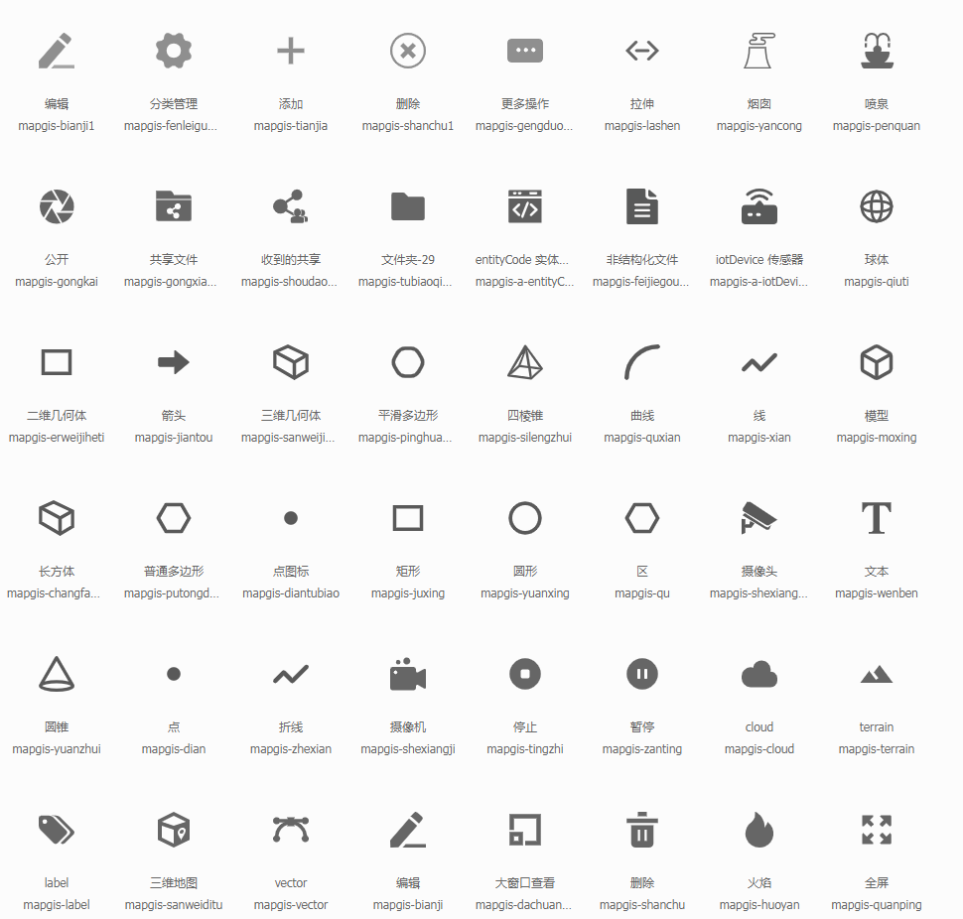Select the curve icon mapgis-quxian

(642, 362)
